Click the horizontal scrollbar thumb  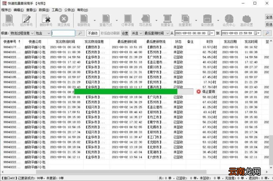pyautogui.click(x=121, y=172)
